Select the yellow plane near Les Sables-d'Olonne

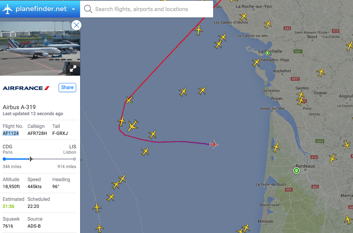coord(243,16)
